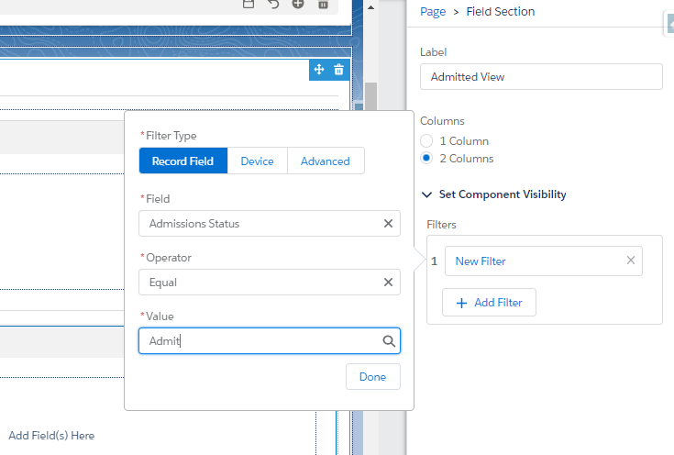Select the Record Field filter type
This screenshot has height=455, width=674.
[182, 161]
